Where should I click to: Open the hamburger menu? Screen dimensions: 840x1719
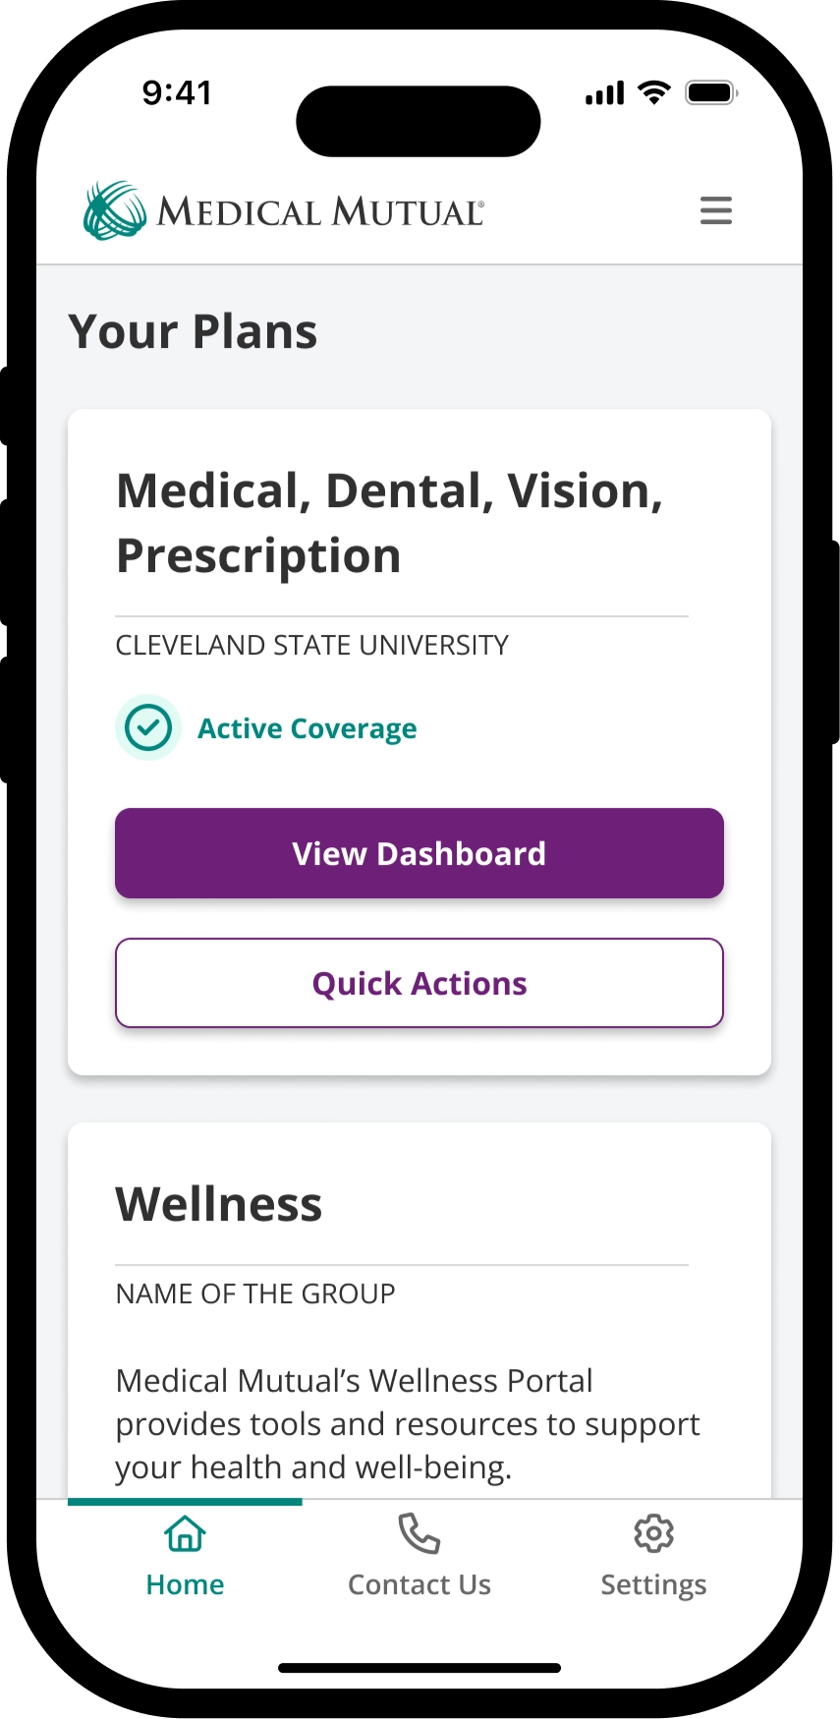coord(715,210)
